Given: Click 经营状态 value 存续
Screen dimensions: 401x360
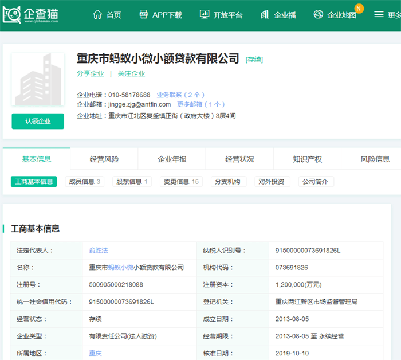Looking at the screenshot, I should tap(95, 319).
